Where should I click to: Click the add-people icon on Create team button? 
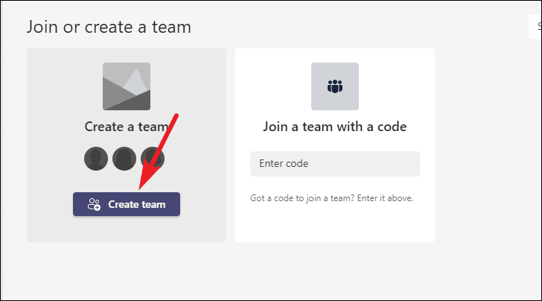tap(94, 204)
